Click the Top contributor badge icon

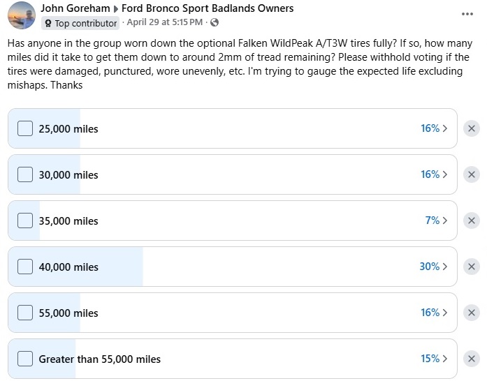(48, 23)
